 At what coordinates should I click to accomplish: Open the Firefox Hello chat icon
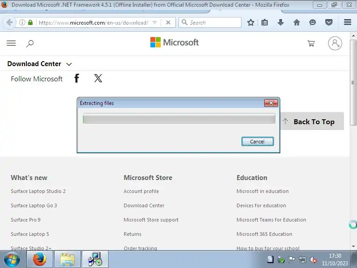pyautogui.click(x=313, y=22)
